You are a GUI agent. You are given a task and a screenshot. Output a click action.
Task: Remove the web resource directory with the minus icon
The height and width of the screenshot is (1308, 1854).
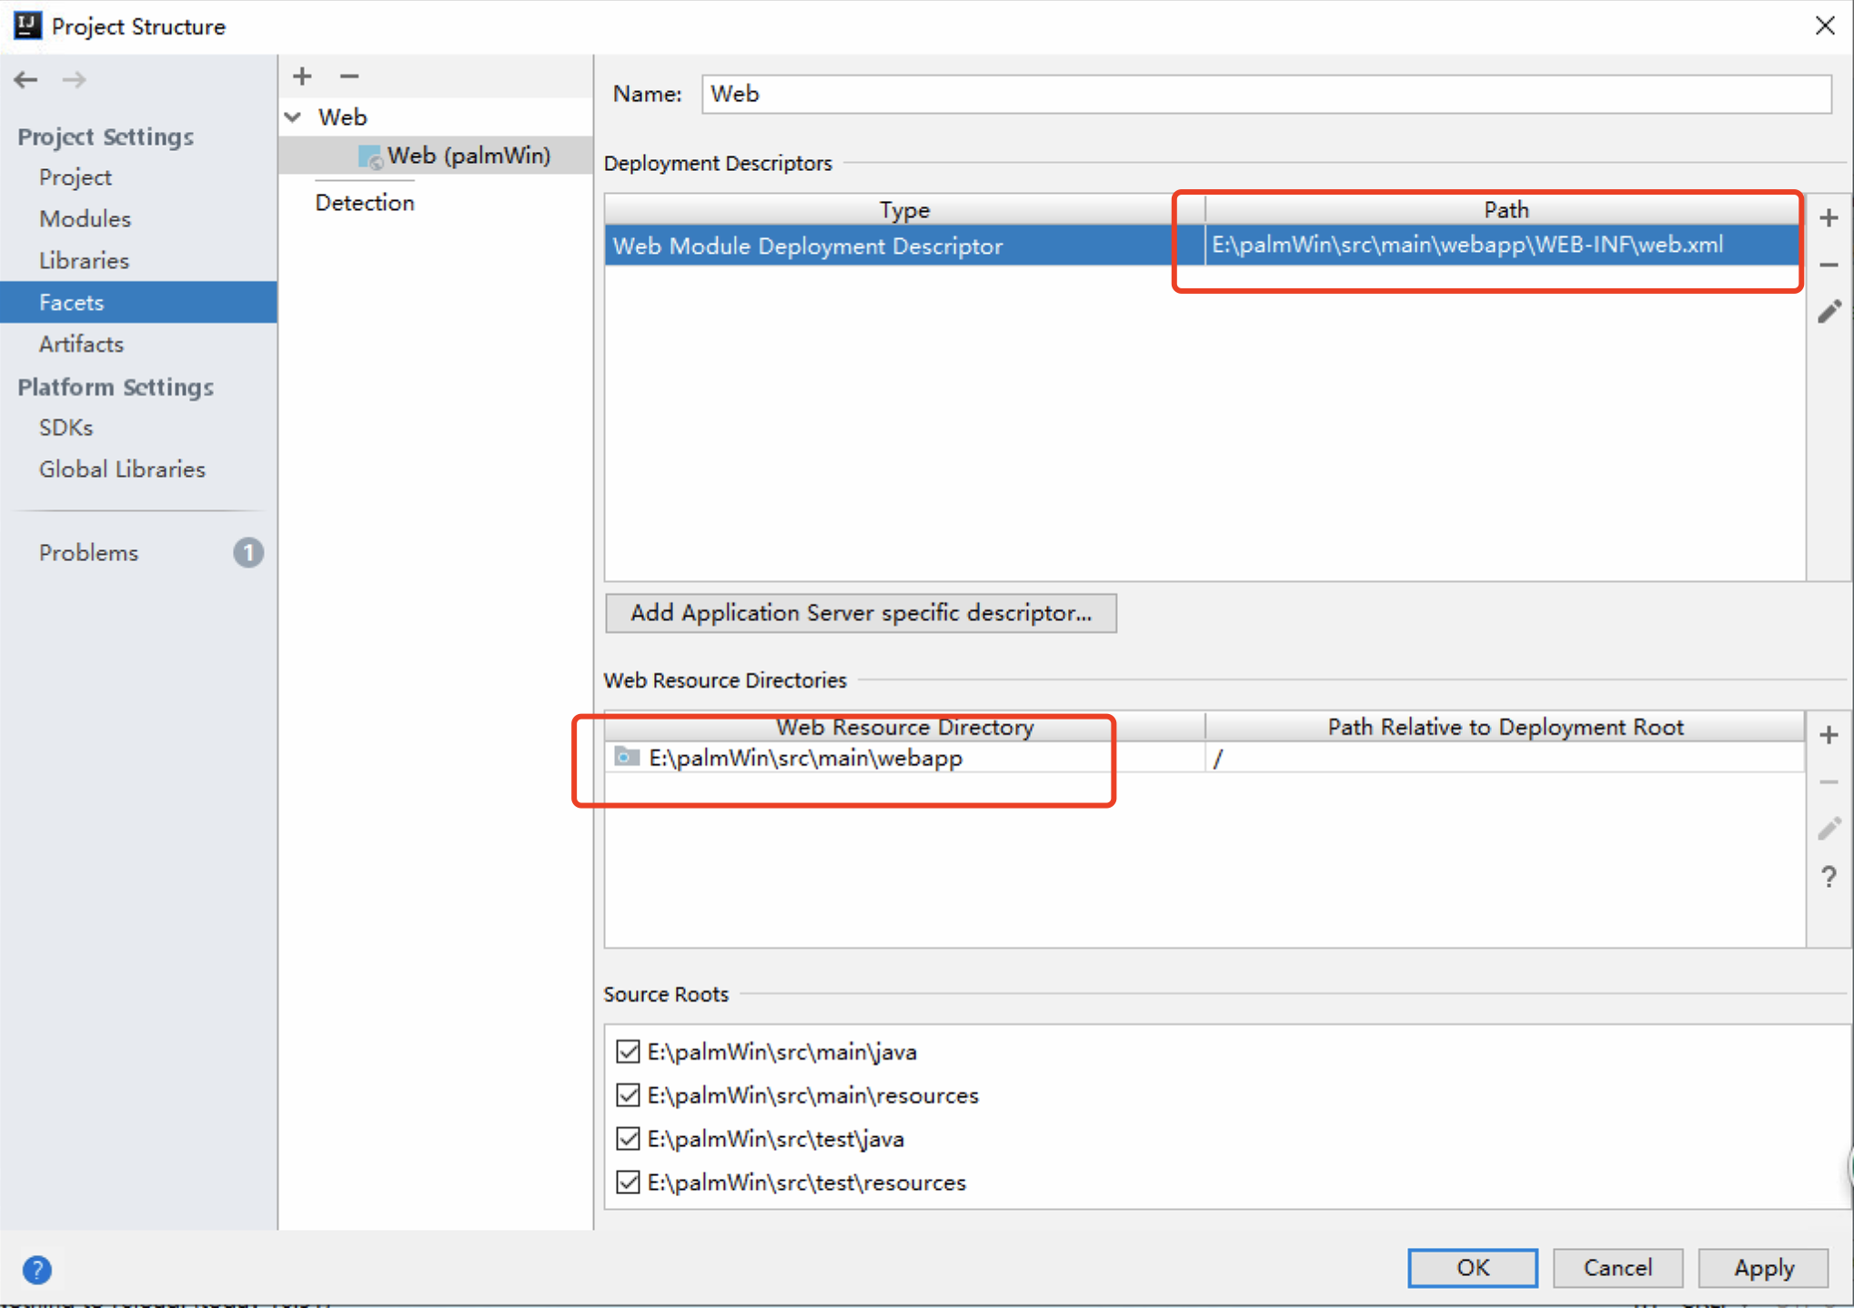[1829, 782]
